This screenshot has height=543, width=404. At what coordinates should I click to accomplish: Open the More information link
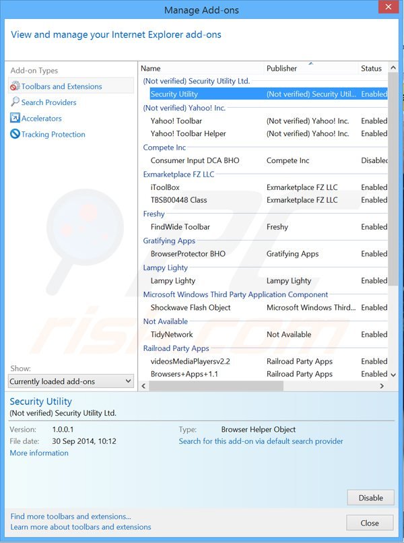point(39,453)
